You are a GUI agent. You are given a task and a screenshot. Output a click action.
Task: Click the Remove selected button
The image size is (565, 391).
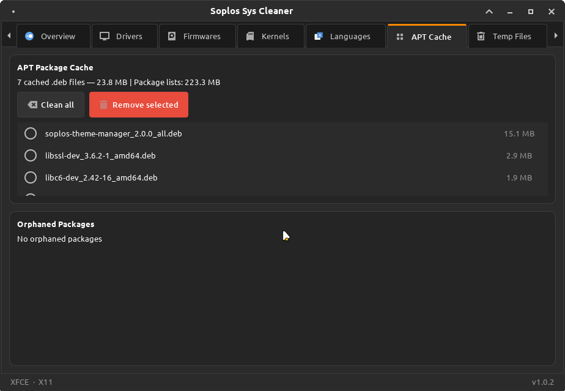click(x=139, y=105)
